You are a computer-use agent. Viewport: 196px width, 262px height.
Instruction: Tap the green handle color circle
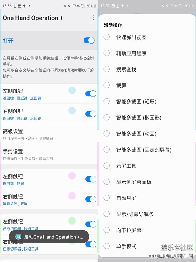click(x=72, y=222)
